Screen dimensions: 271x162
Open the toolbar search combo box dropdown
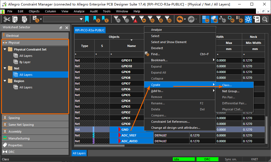coord(81,19)
